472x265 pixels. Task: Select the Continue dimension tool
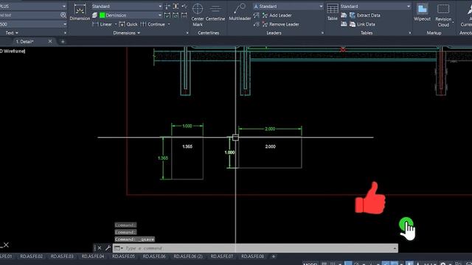tap(153, 24)
